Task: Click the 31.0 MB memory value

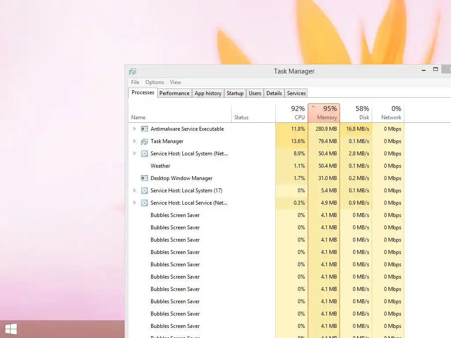Action: coord(328,178)
